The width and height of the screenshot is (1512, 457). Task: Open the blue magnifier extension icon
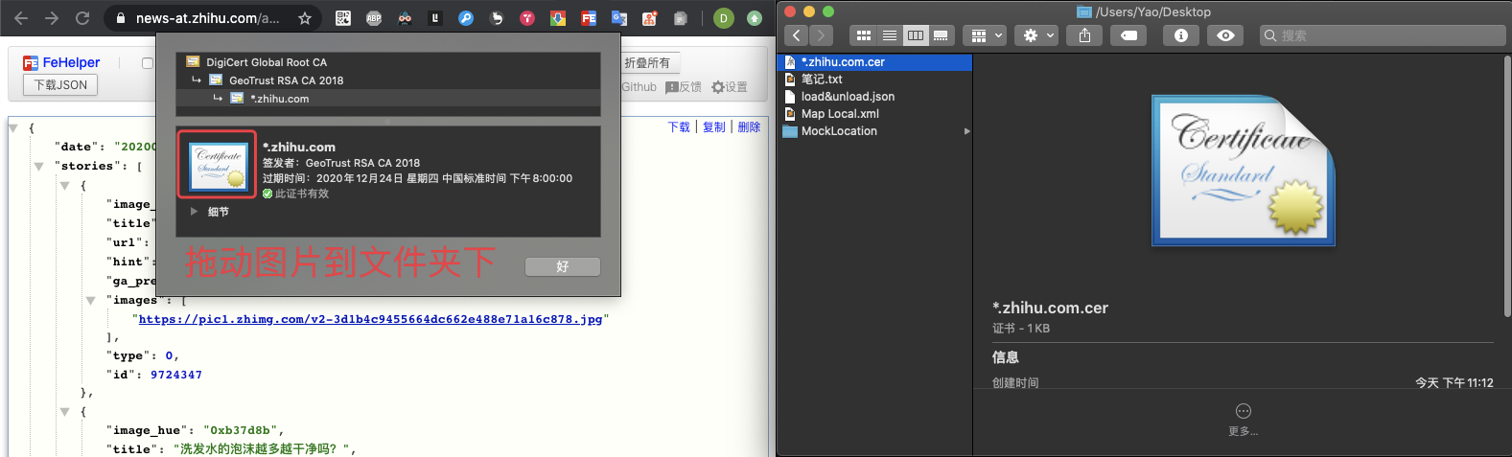coord(466,18)
